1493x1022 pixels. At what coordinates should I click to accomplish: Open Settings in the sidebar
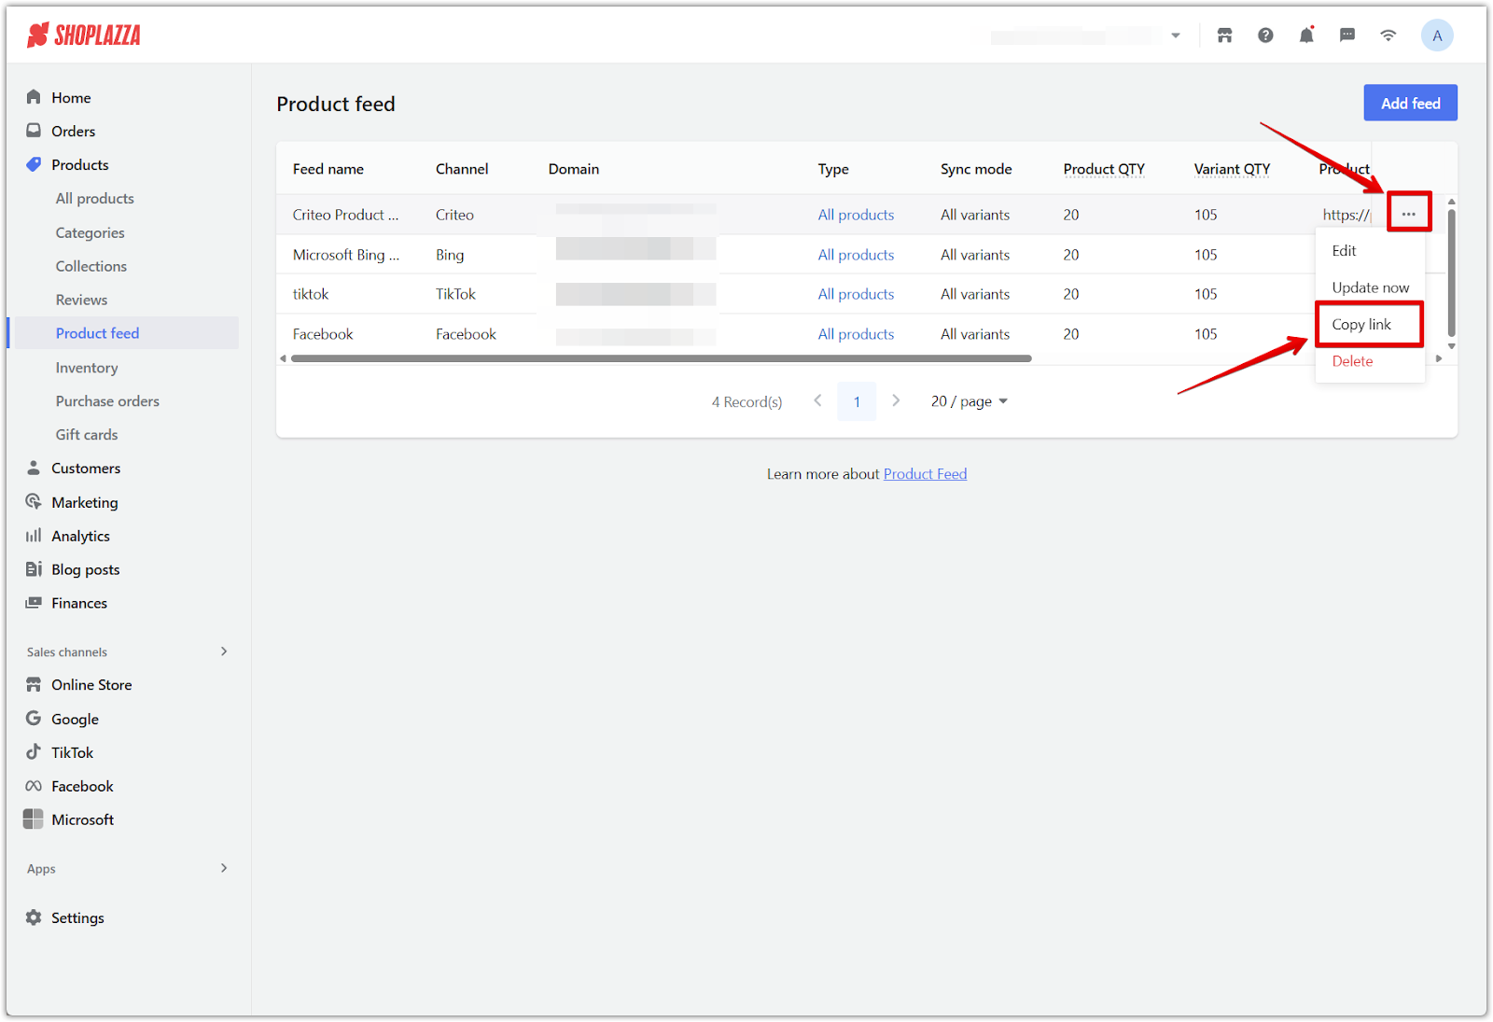point(77,917)
